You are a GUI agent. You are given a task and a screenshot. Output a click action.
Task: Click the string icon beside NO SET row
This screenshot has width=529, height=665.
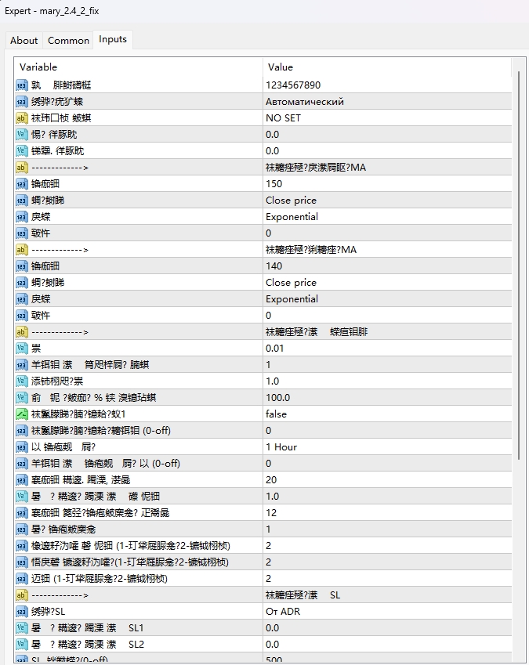22,118
